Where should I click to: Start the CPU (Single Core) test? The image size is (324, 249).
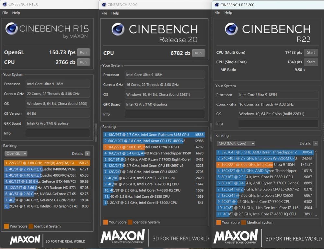pos(311,62)
